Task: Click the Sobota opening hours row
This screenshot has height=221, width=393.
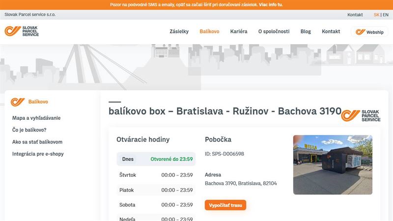Action: pos(156,205)
